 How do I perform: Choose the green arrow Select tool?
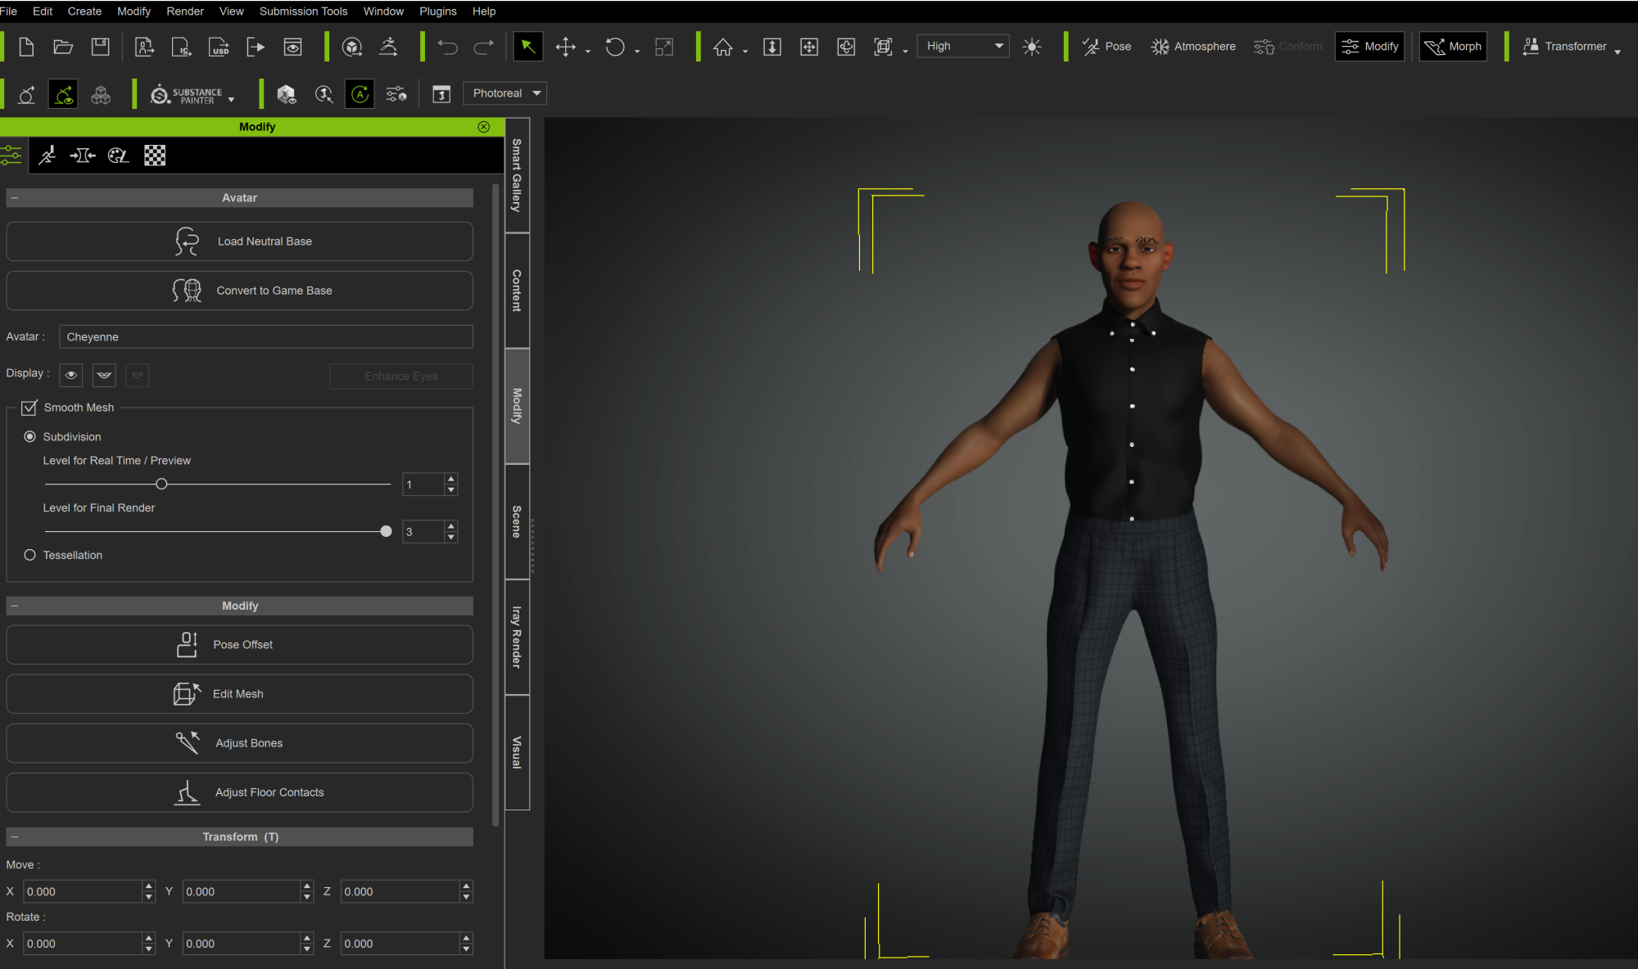click(x=528, y=47)
